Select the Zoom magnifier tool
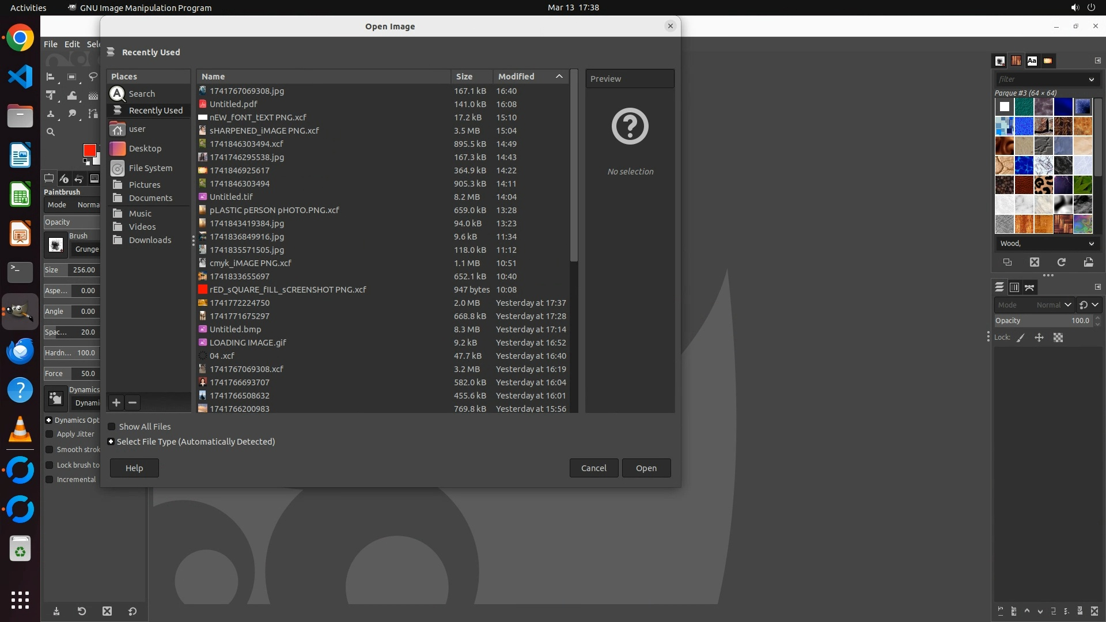Screen dimensions: 1106x622 51,132
